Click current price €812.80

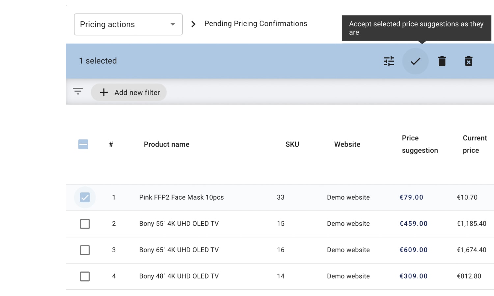pyautogui.click(x=469, y=276)
